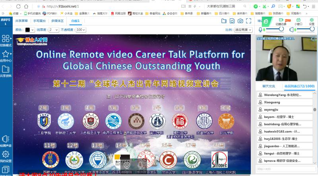The height and width of the screenshot is (176, 318).
Task: Click the whiteboard open-folder icon
Action: coord(224,21)
